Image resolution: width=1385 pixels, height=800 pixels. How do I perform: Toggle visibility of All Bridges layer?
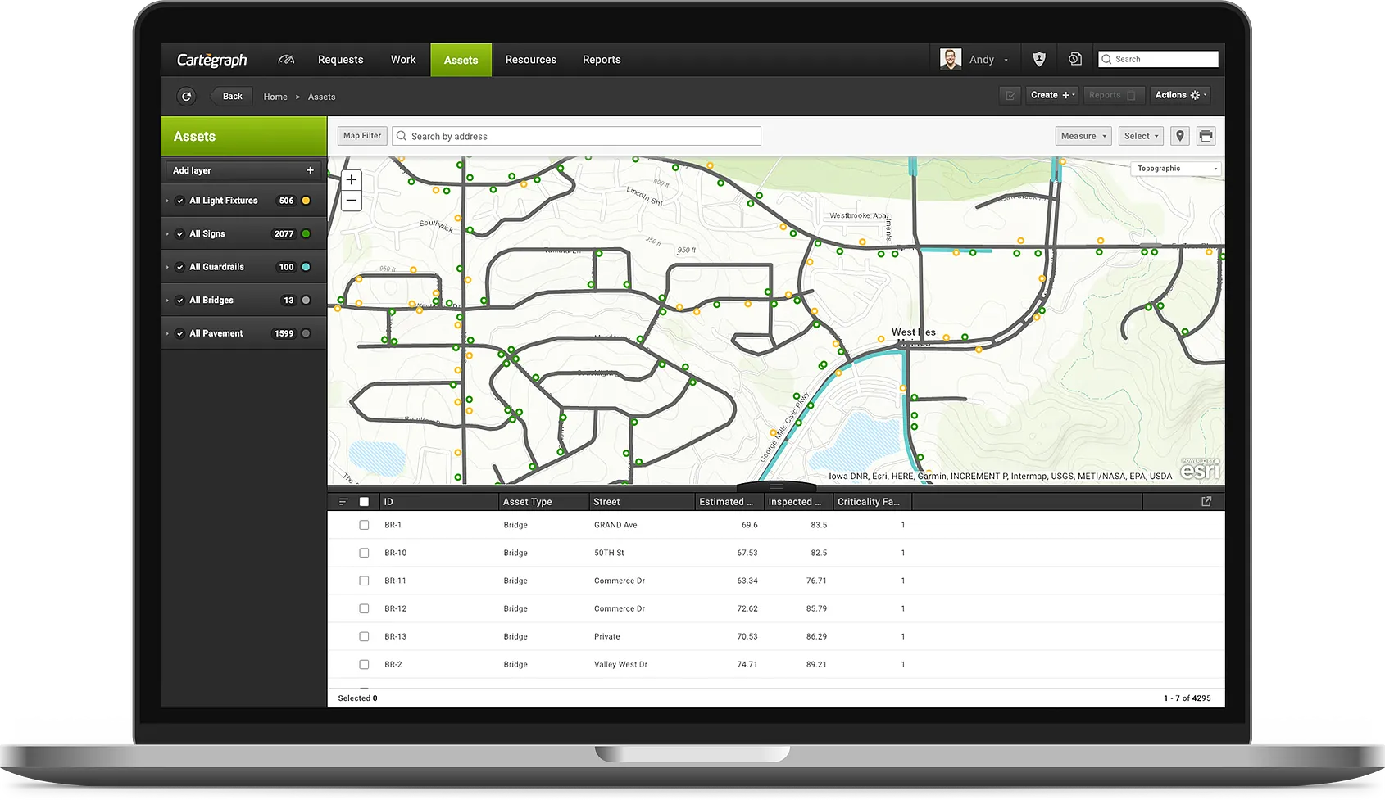pos(180,301)
